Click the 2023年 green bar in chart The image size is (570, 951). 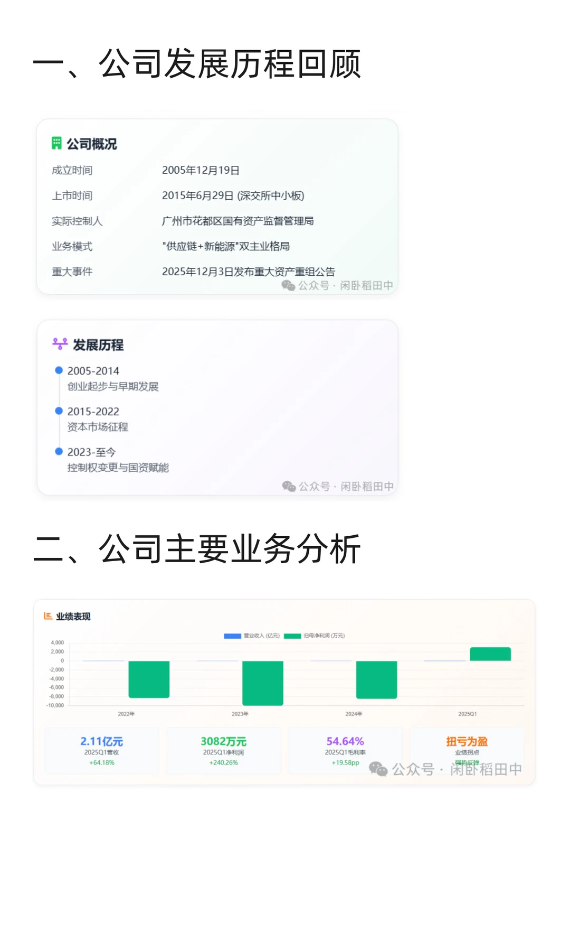pyautogui.click(x=263, y=683)
